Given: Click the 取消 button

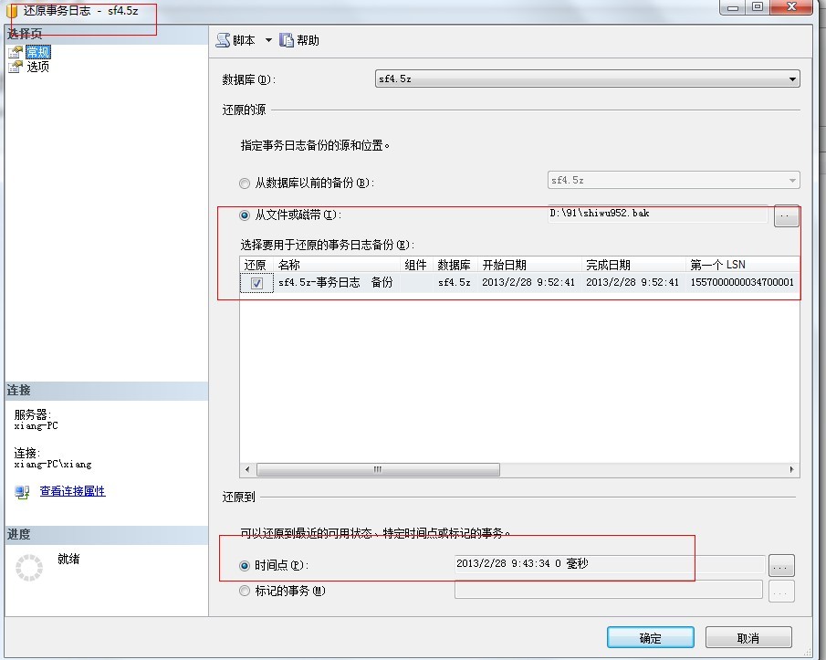Looking at the screenshot, I should click(x=748, y=638).
